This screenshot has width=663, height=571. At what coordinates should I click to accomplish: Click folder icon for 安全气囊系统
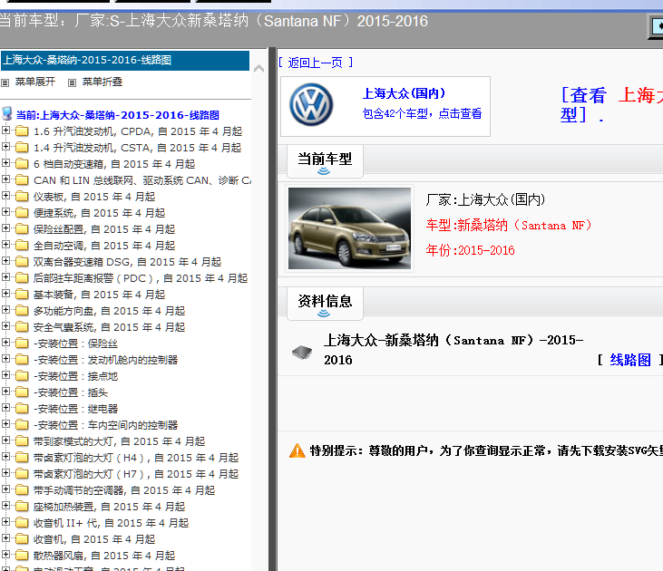[22, 326]
